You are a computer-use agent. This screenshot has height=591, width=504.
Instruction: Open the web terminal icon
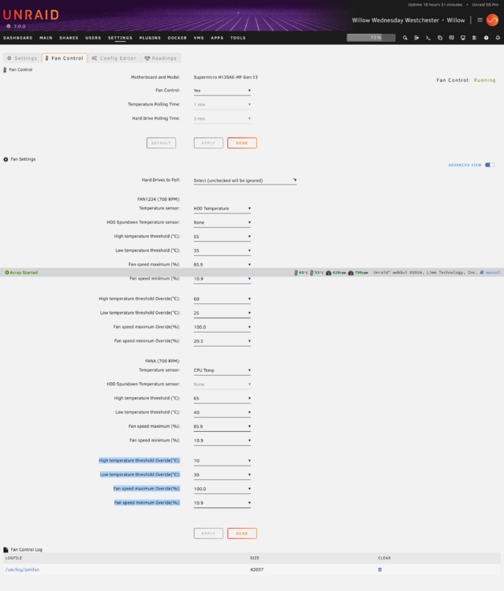pos(428,38)
